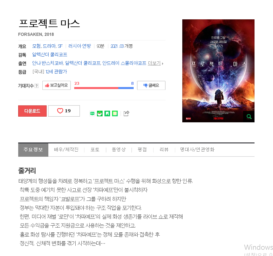Image resolution: width=273 pixels, height=256 pixels.
Task: Click the Line share icon
Action: [92, 113]
